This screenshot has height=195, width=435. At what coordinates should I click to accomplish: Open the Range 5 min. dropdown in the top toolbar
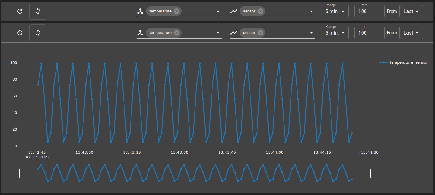335,11
